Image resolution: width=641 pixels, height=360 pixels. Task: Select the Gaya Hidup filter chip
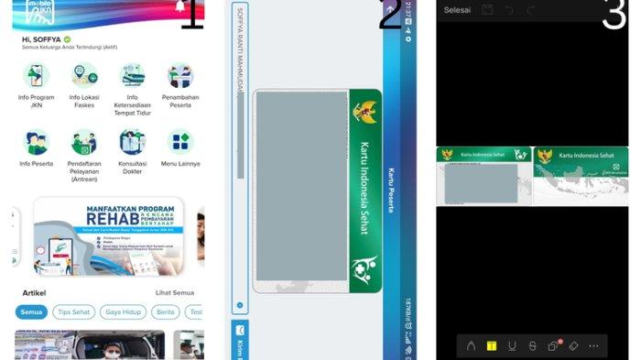pos(123,311)
